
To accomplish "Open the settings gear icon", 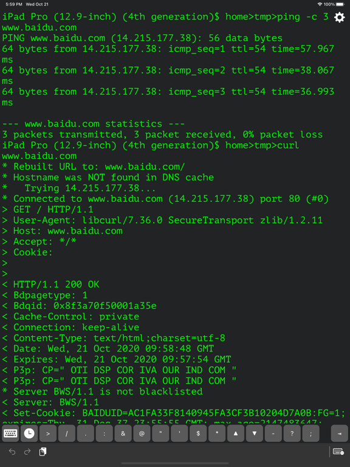I will click(339, 17).
